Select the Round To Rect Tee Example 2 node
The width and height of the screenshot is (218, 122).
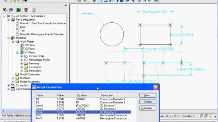pos(28,16)
